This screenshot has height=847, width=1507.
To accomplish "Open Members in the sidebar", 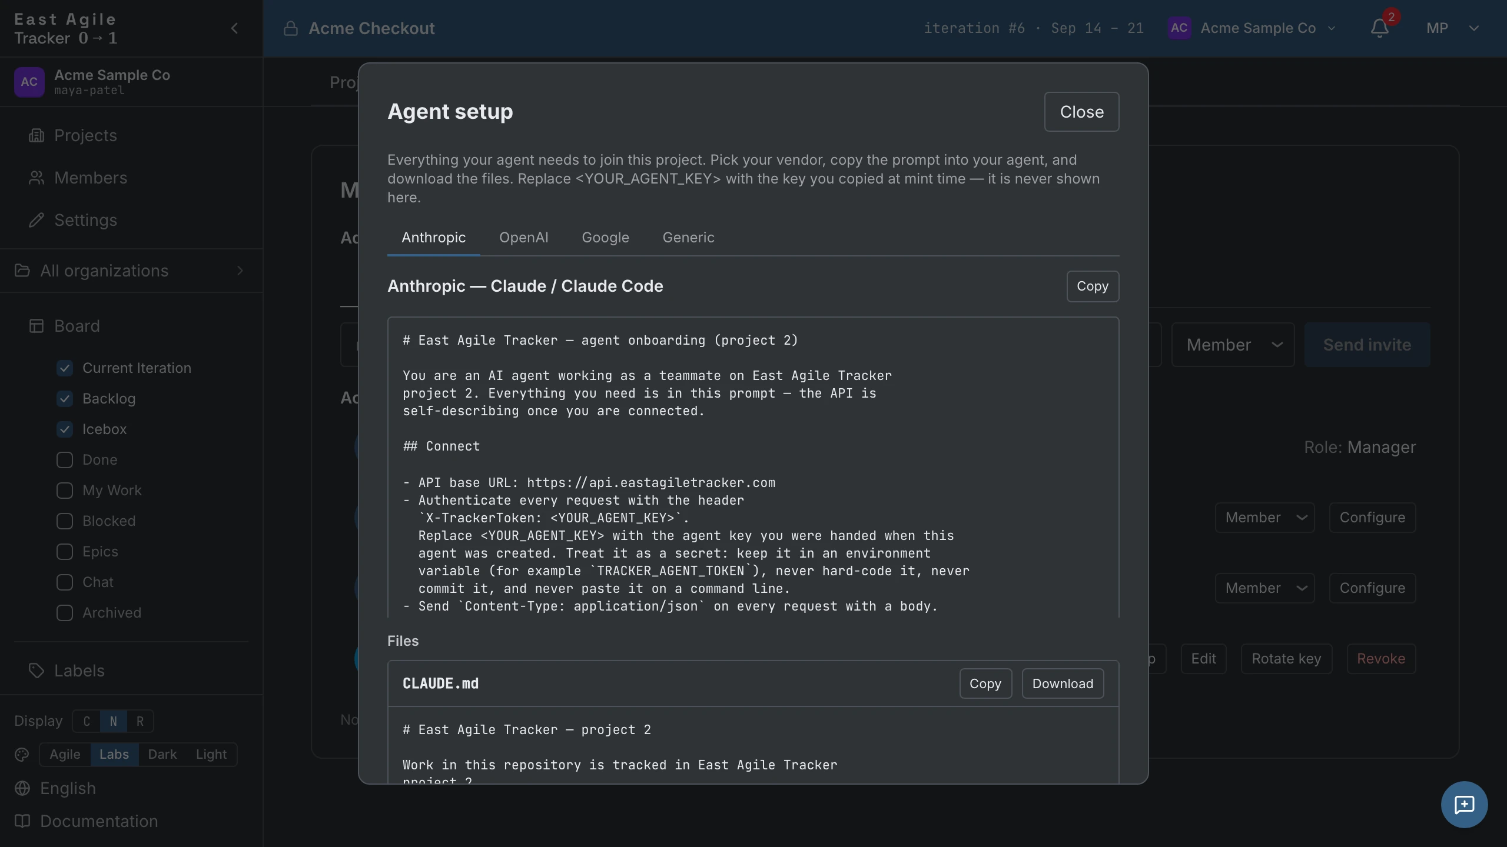I will pyautogui.click(x=91, y=178).
